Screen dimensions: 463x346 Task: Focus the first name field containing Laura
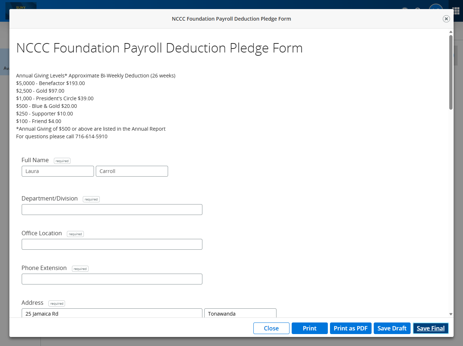coord(58,171)
